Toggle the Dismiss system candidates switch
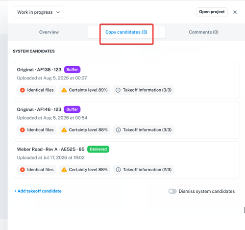 172,191
